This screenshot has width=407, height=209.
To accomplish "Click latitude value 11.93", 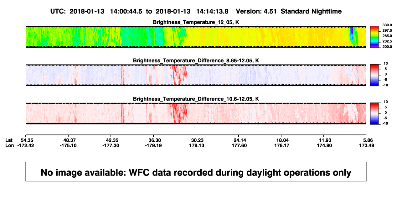I will tap(325, 140).
